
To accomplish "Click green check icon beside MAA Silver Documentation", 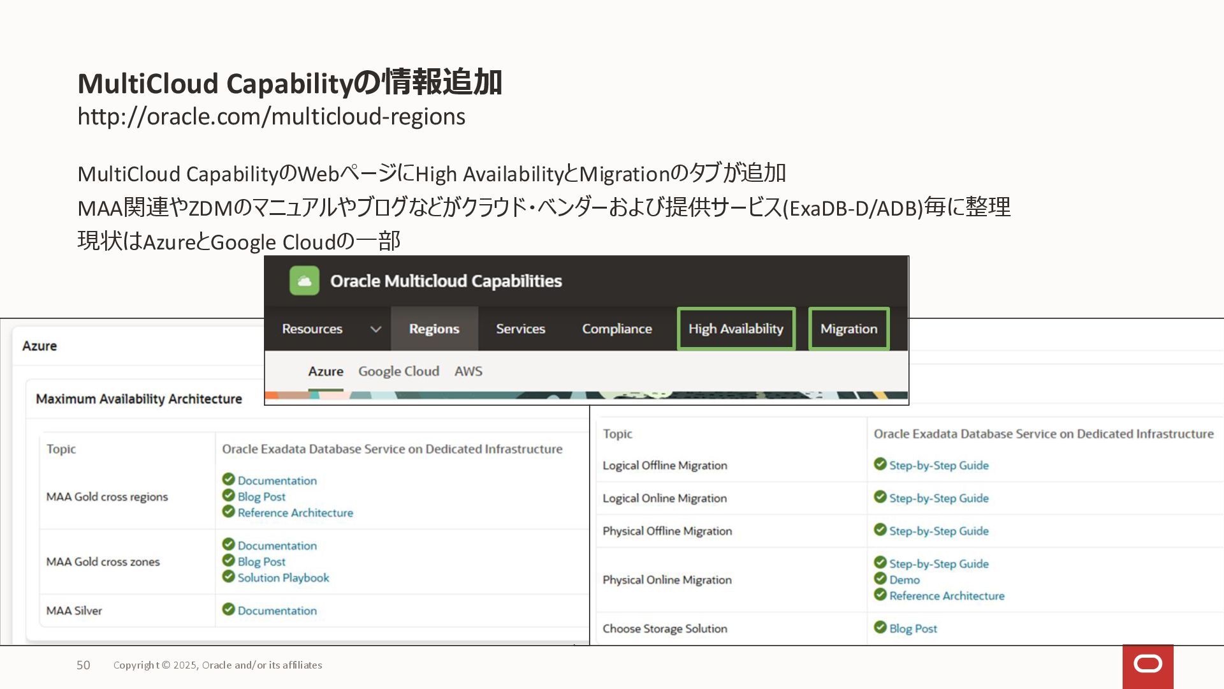I will click(228, 609).
